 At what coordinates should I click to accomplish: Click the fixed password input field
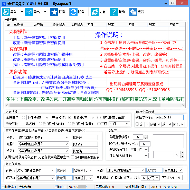tap(169, 118)
